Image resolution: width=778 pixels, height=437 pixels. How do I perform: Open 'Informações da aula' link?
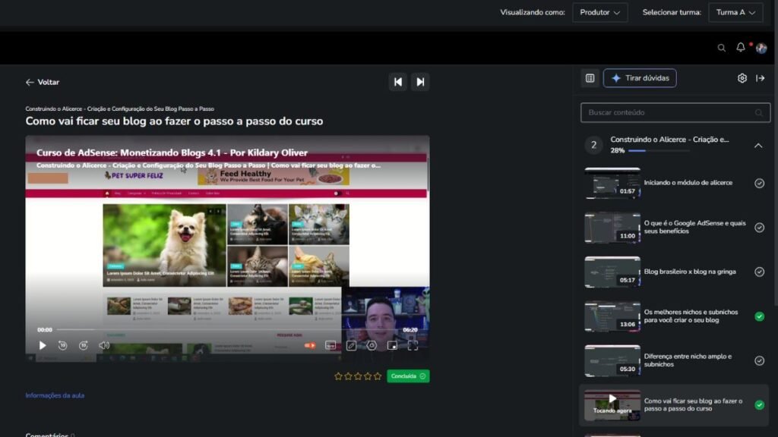55,395
